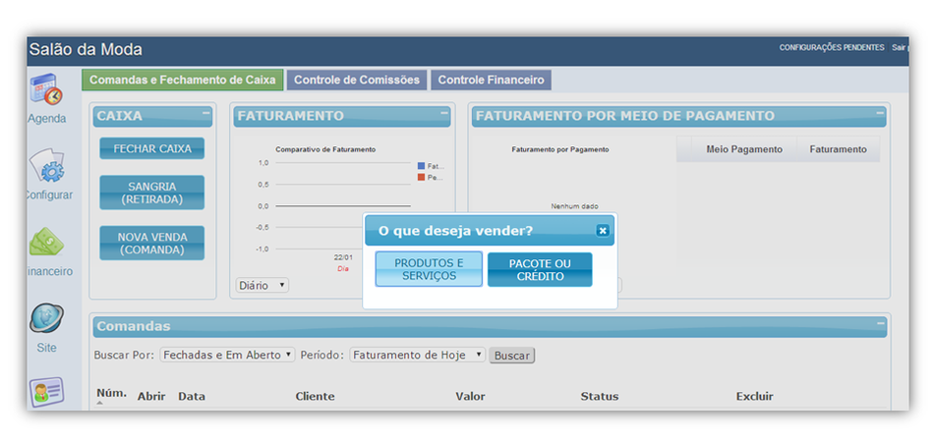Click the Excluir column header
The image size is (934, 441).
755,397
